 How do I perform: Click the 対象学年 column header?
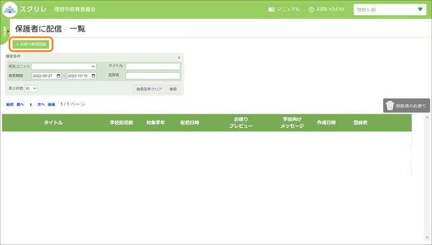(156, 122)
